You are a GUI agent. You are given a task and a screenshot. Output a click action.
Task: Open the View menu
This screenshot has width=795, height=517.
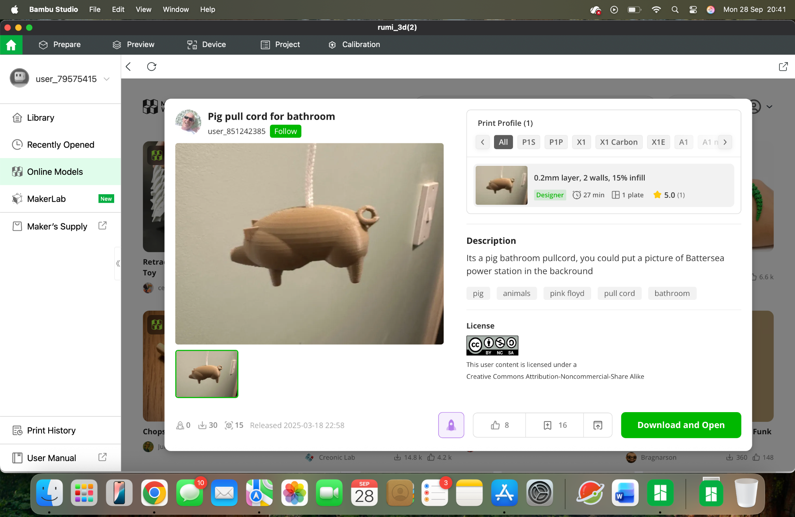point(143,9)
